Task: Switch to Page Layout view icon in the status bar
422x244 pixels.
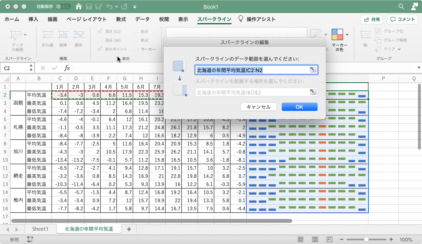Action: 315,239
